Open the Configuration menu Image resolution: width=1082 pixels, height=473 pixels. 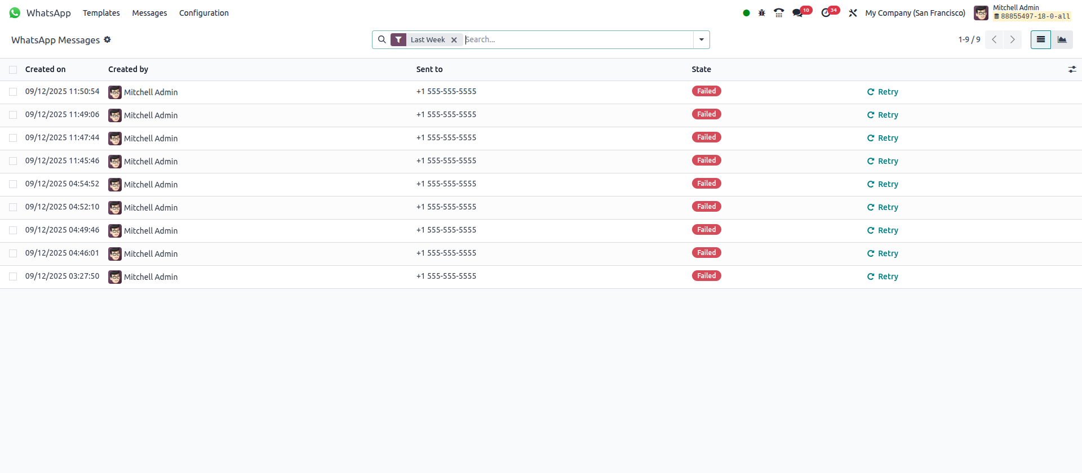(203, 13)
